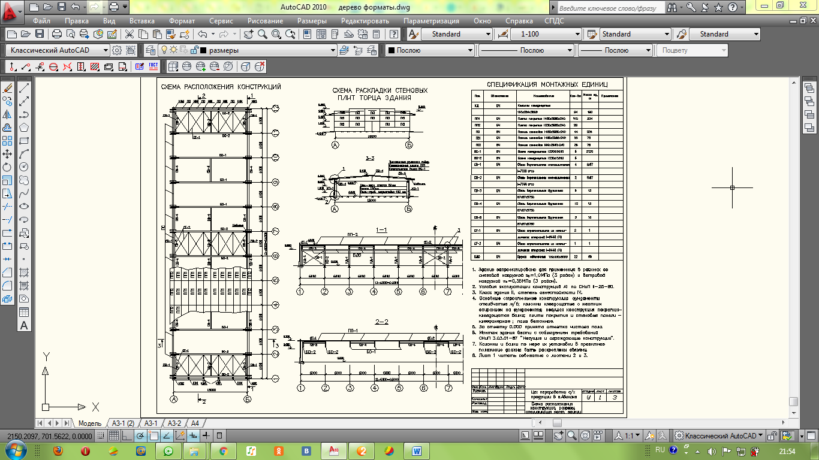Image resolution: width=819 pixels, height=460 pixels.
Task: Click the Zoom Realtime magnifier icon
Action: [263, 34]
